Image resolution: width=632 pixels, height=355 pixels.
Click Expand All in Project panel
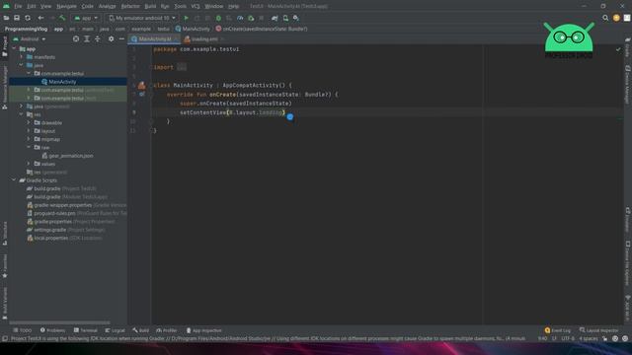coord(87,39)
